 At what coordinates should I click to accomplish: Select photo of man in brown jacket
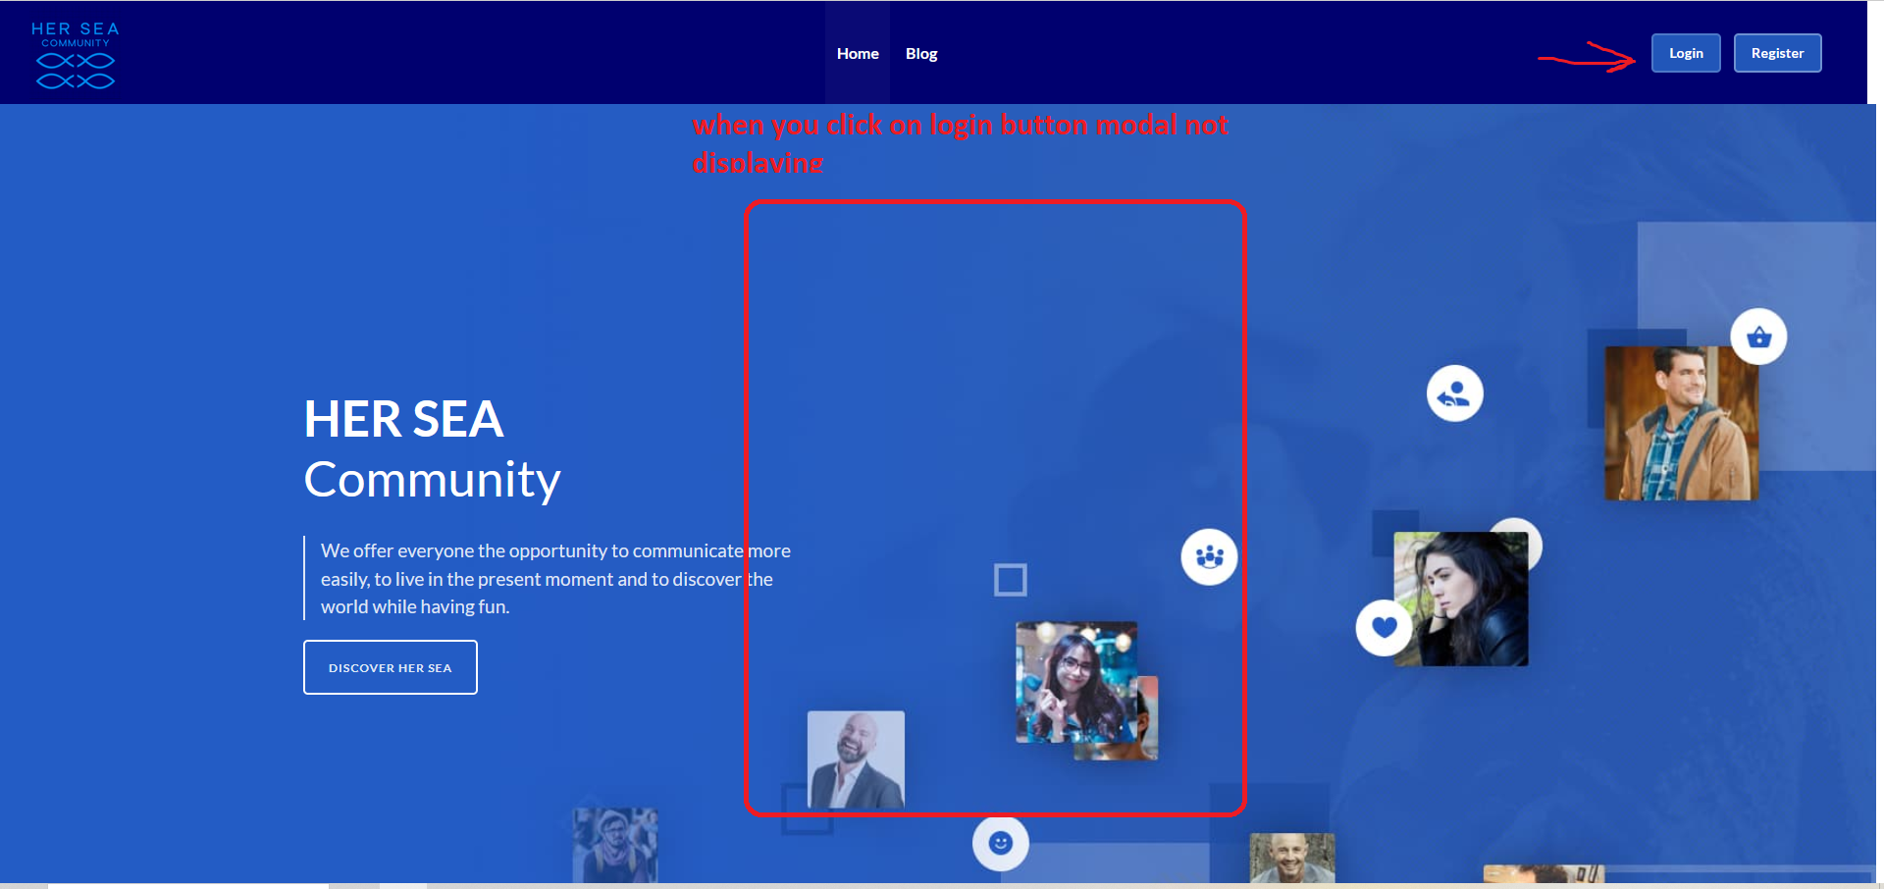tap(1680, 424)
